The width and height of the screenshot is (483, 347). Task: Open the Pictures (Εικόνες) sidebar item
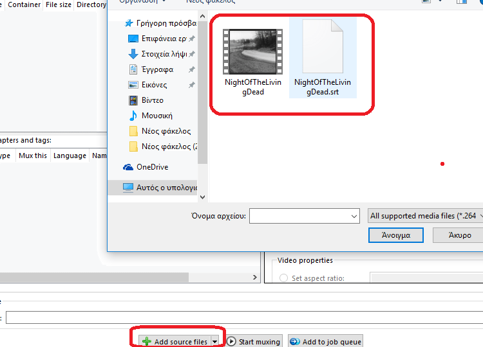(147, 85)
